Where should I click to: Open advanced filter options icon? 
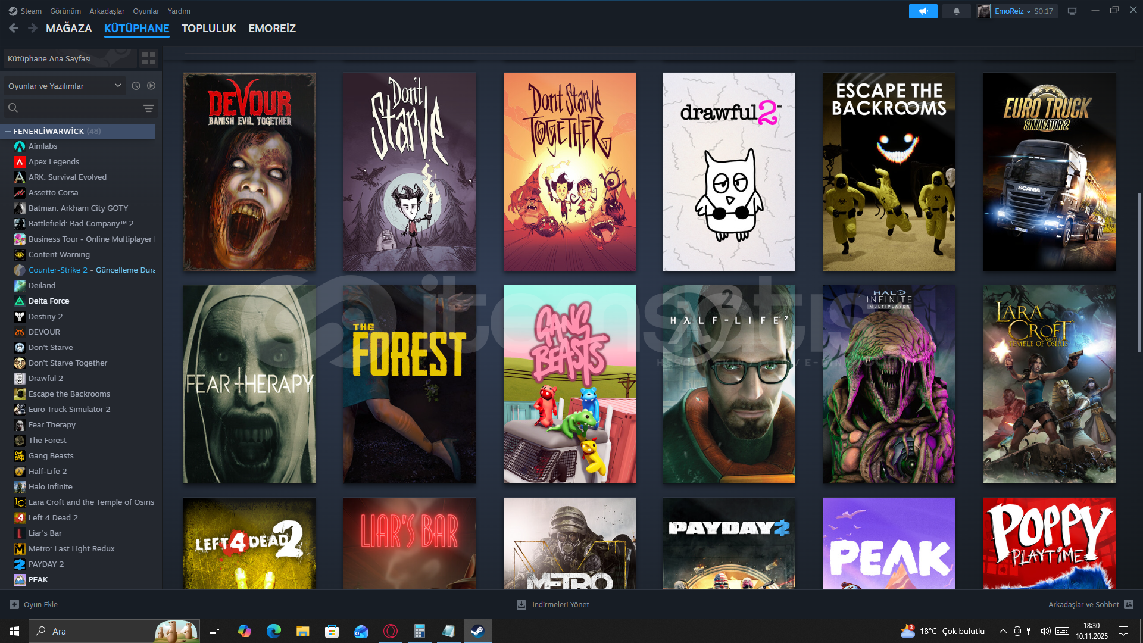click(148, 108)
